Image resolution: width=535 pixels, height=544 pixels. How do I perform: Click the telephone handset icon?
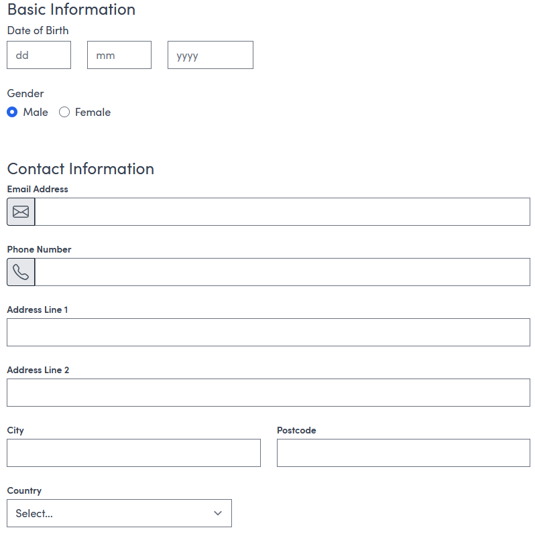coord(21,272)
